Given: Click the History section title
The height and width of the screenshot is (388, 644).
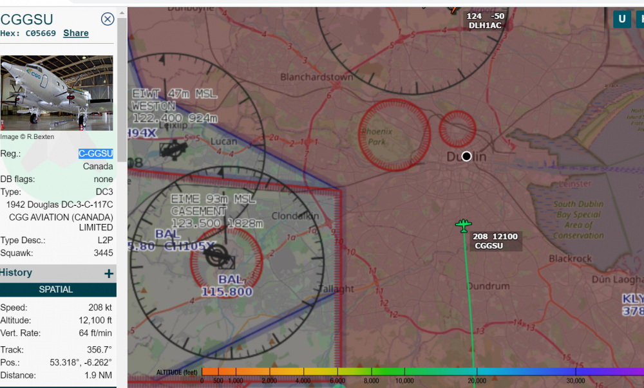Looking at the screenshot, I should pos(17,273).
